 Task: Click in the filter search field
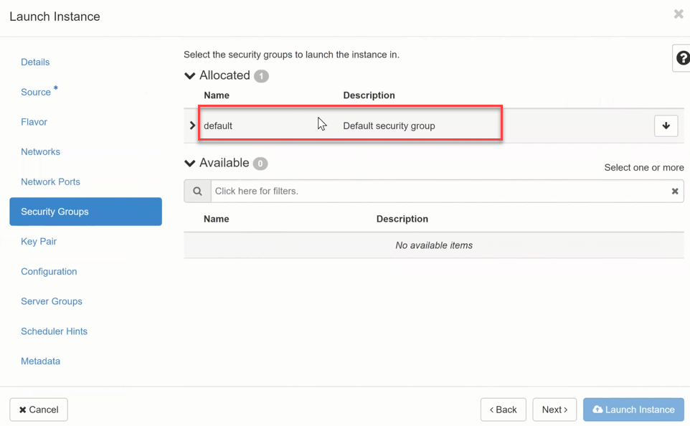coord(438,191)
